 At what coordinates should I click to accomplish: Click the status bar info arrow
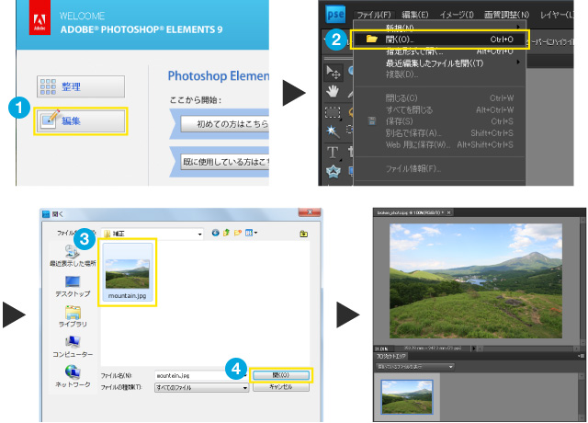tap(474, 349)
